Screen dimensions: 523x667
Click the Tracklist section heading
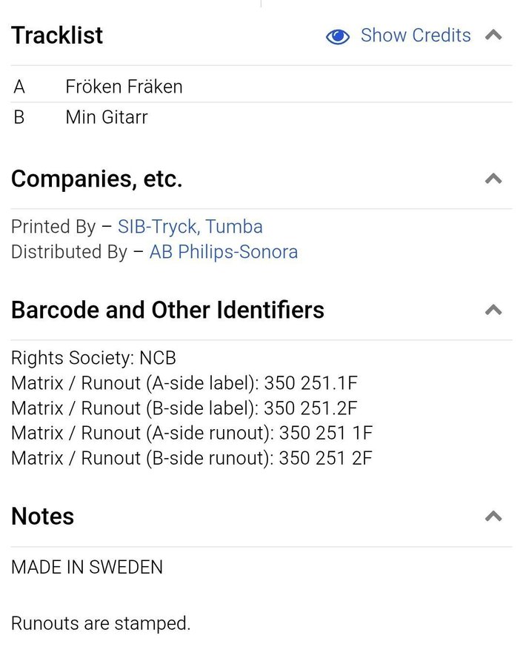click(x=57, y=36)
